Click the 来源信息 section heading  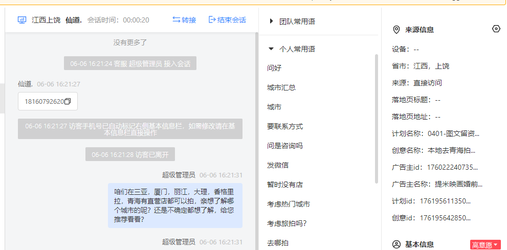tap(420, 30)
